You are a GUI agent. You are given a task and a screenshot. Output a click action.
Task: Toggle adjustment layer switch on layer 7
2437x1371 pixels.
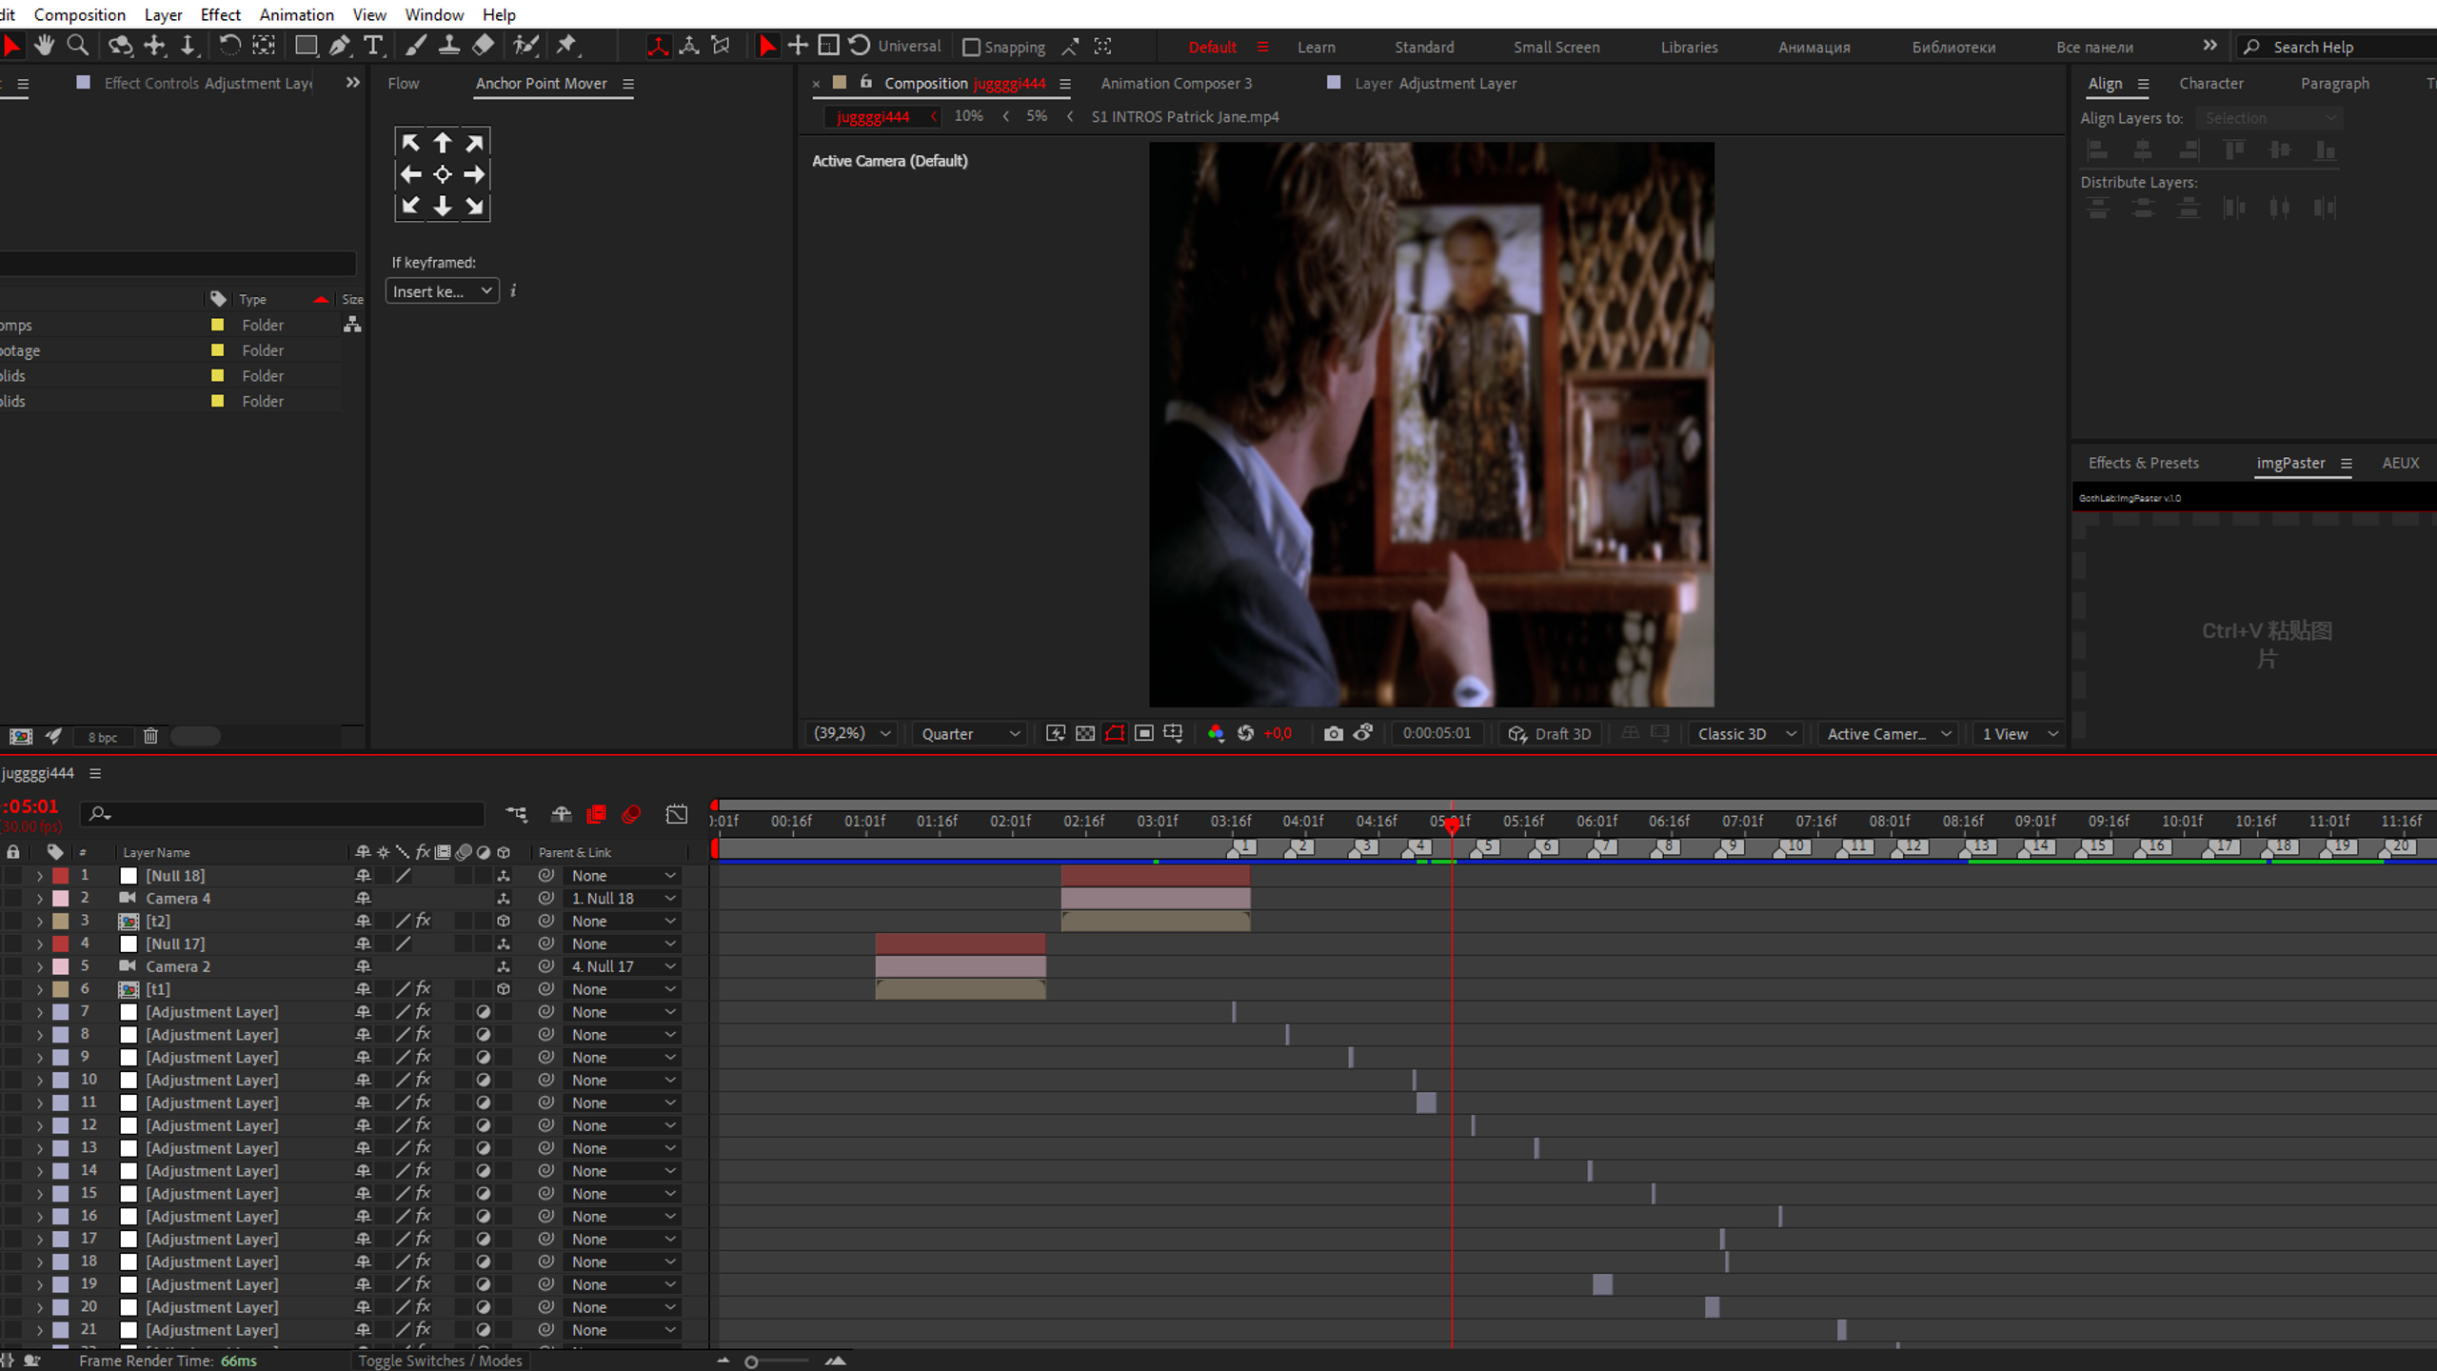(484, 1012)
